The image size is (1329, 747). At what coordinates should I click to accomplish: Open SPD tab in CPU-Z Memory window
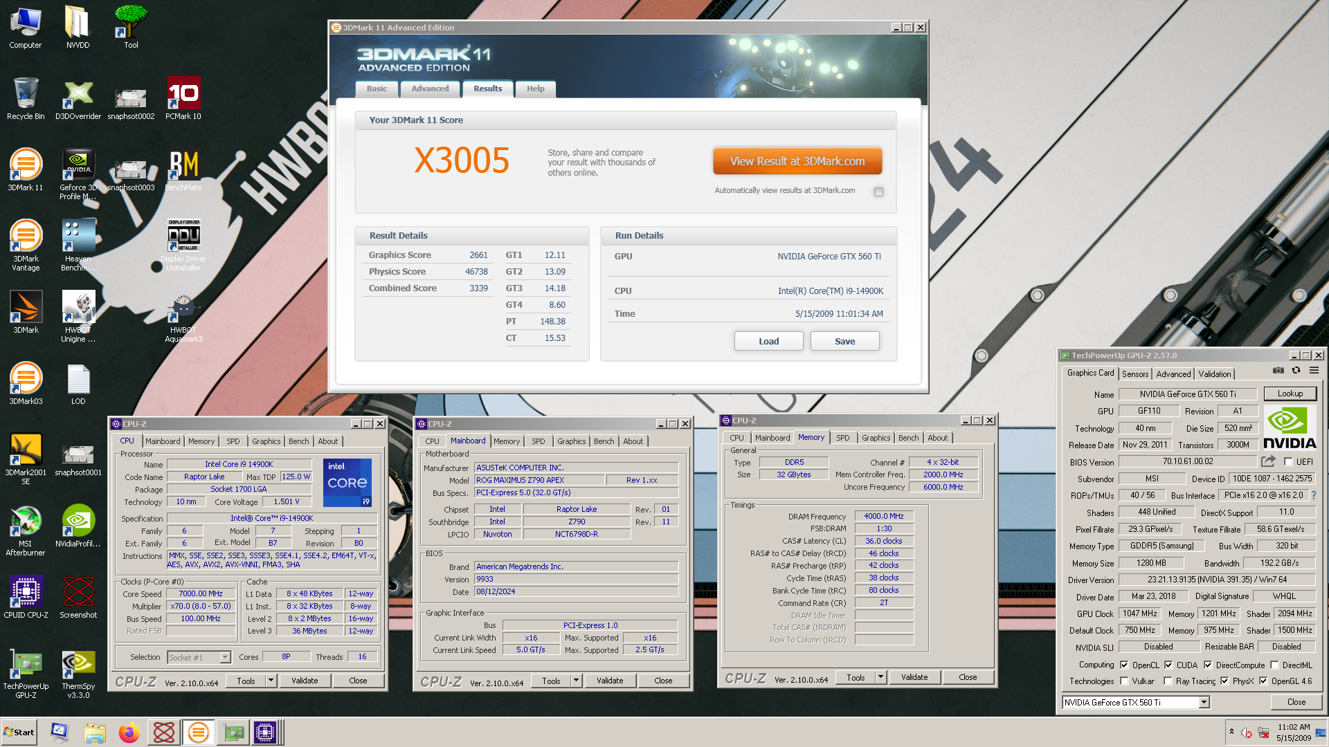pyautogui.click(x=842, y=438)
